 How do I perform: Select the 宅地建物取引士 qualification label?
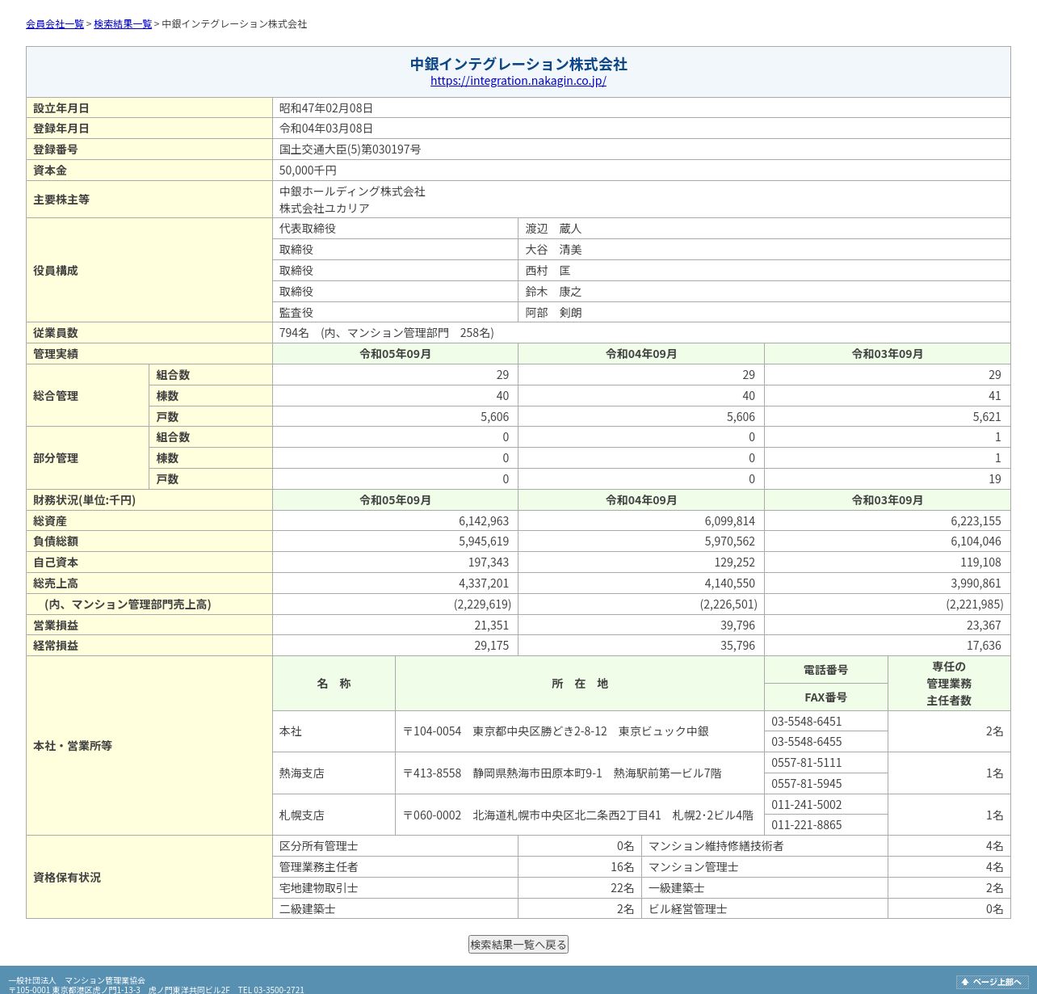pyautogui.click(x=319, y=888)
